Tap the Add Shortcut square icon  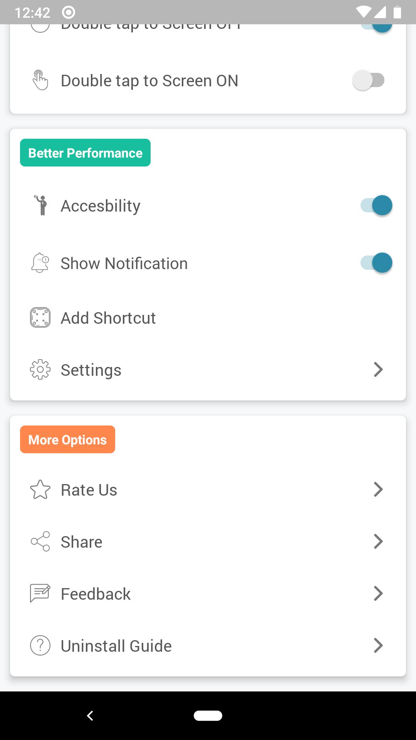click(x=40, y=318)
